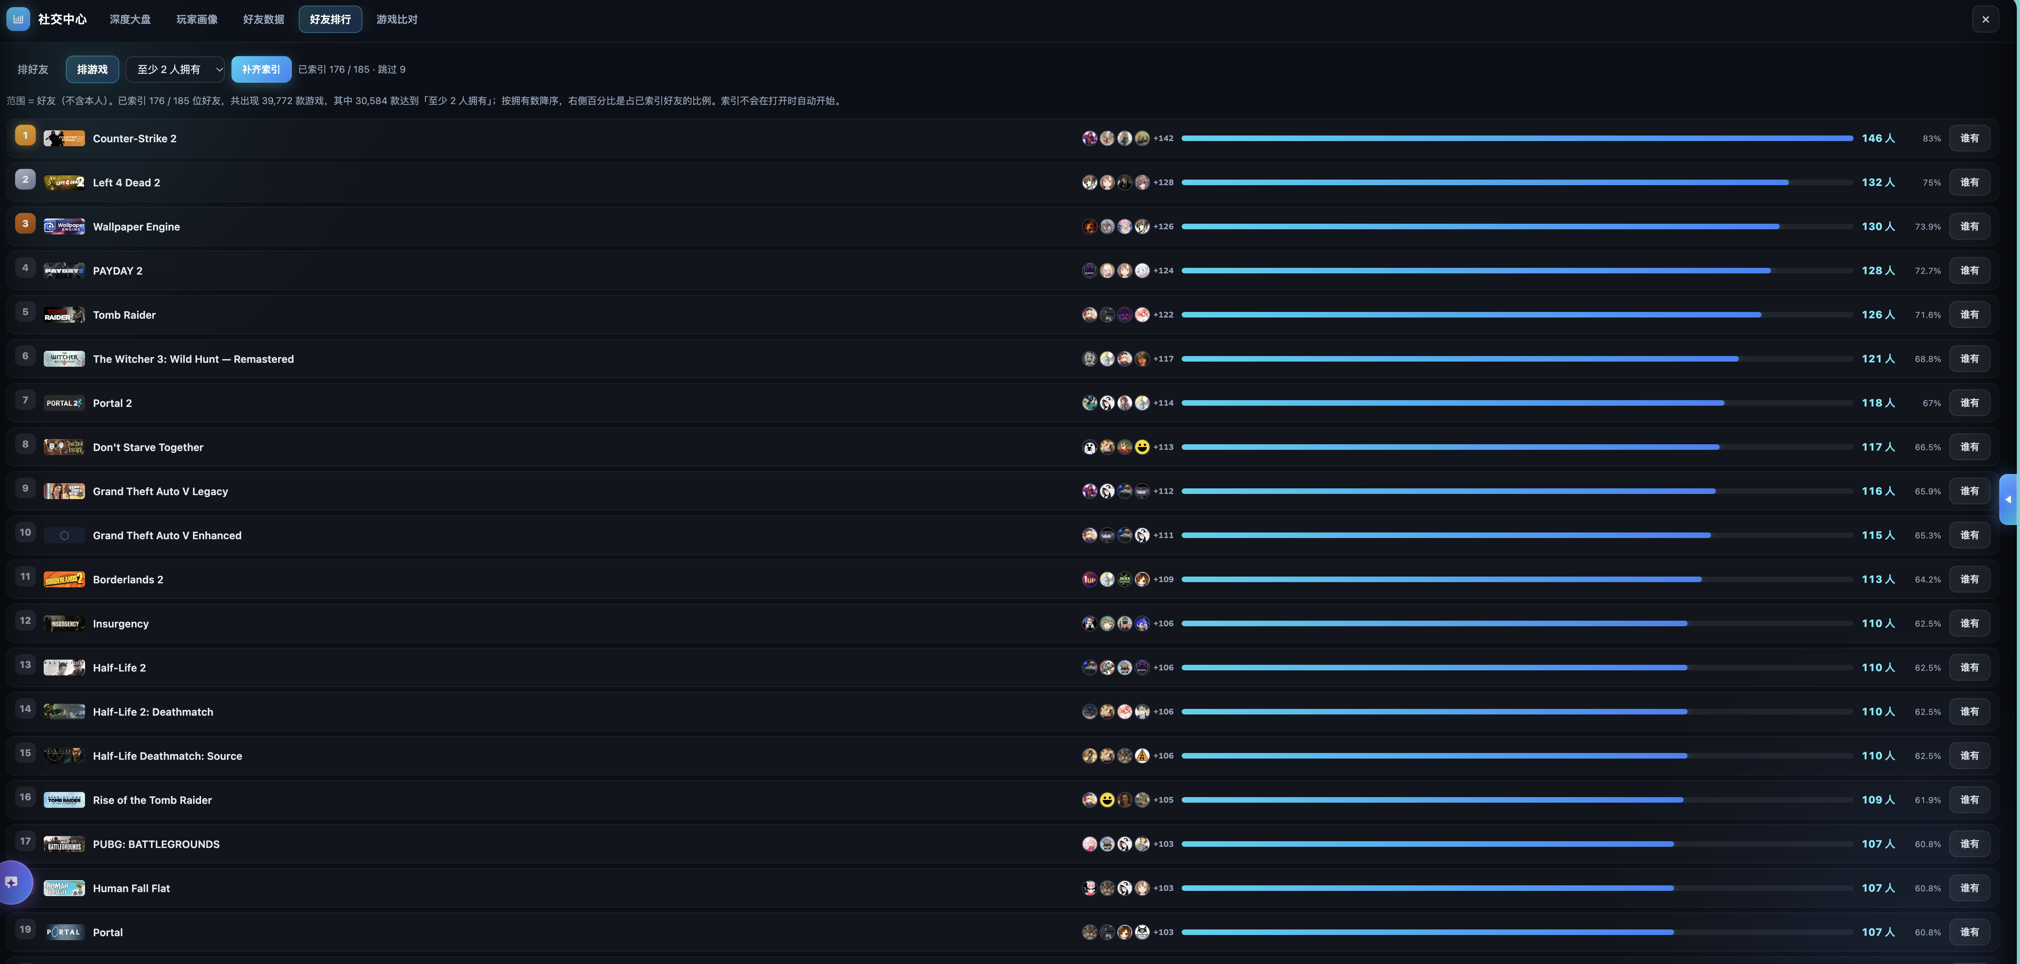This screenshot has height=964, width=2020.
Task: Click the Insurgency game thumbnail
Action: 64,623
